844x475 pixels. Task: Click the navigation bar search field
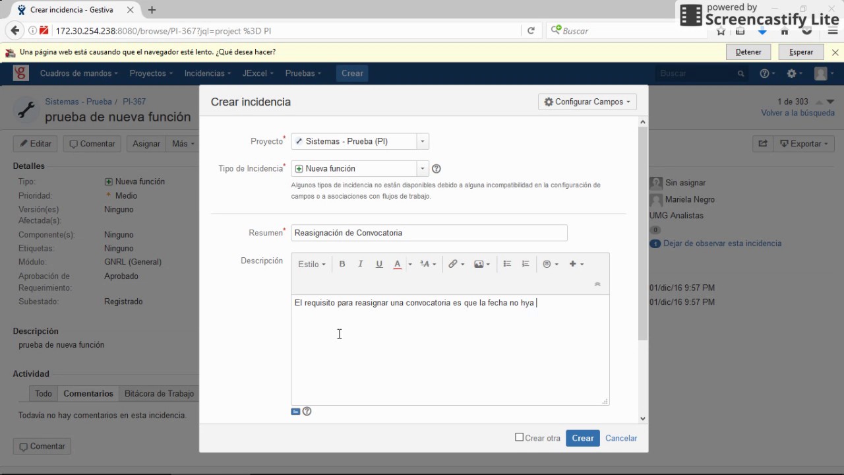tap(702, 73)
